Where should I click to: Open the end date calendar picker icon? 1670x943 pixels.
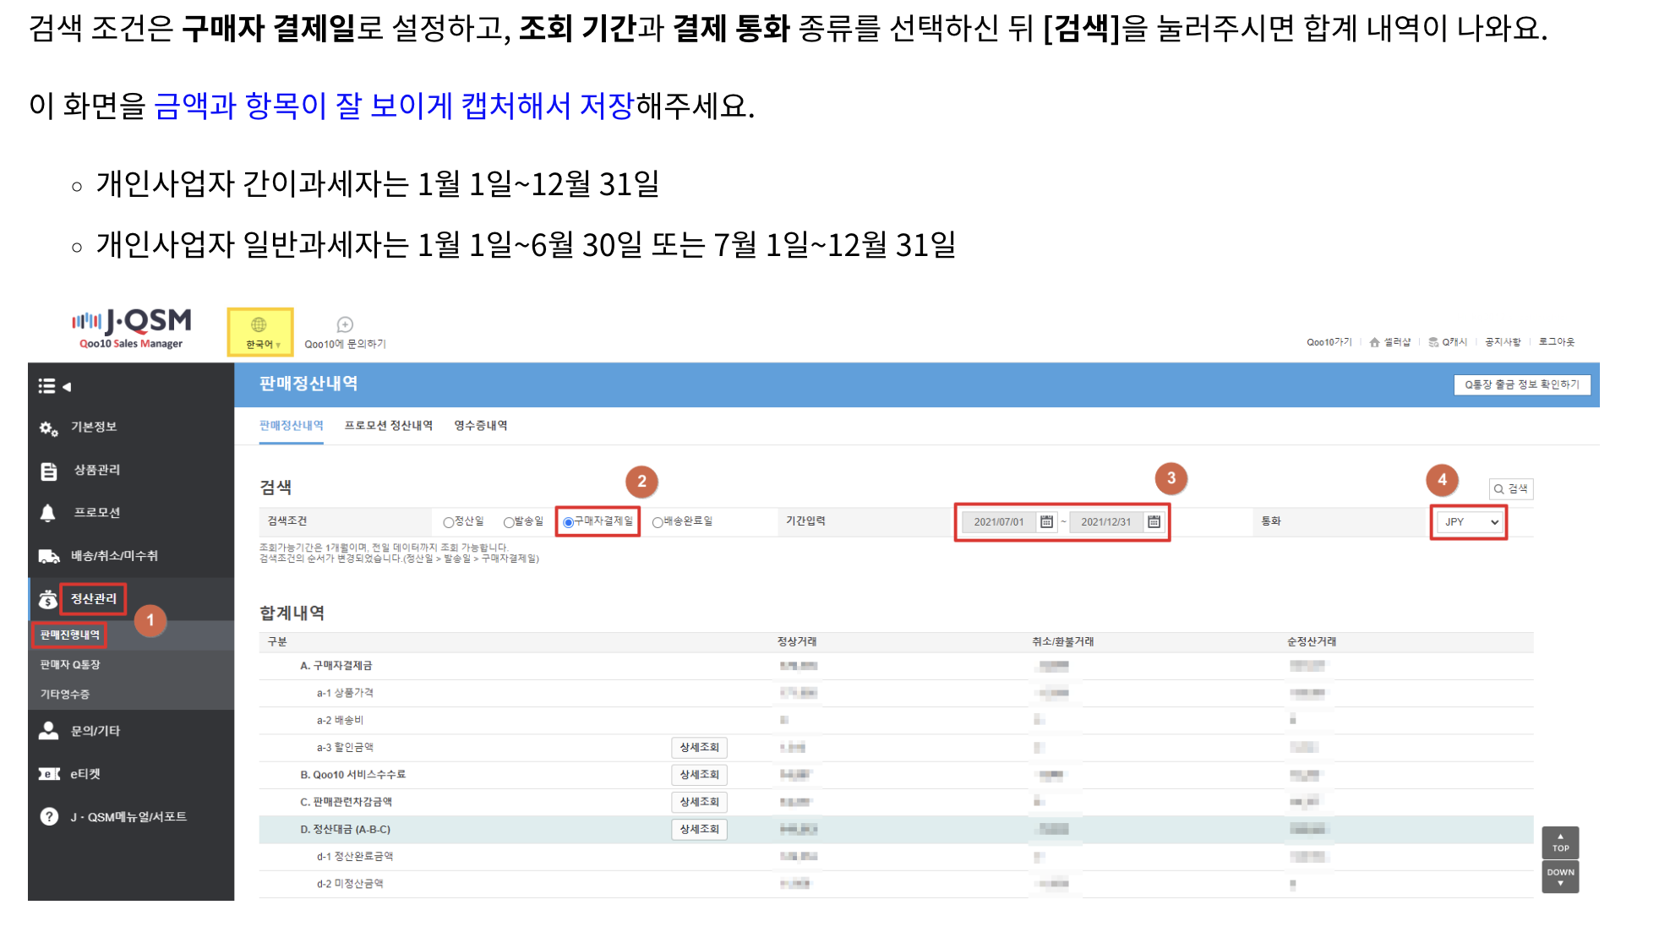coord(1154,522)
